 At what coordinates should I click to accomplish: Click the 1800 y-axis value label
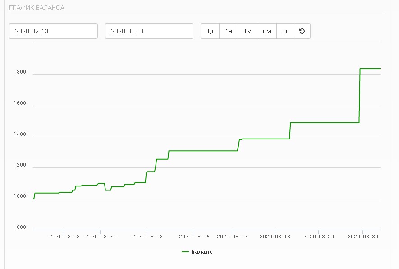21,72
